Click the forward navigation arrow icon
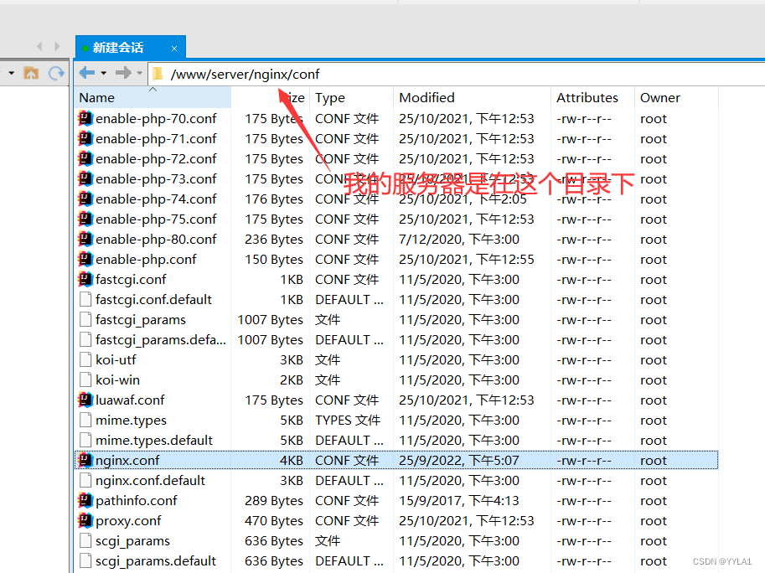Screen dimensions: 765x573 pyautogui.click(x=123, y=73)
